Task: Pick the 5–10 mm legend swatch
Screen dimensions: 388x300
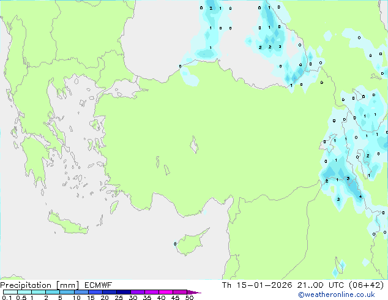Action: pyautogui.click(x=67, y=292)
